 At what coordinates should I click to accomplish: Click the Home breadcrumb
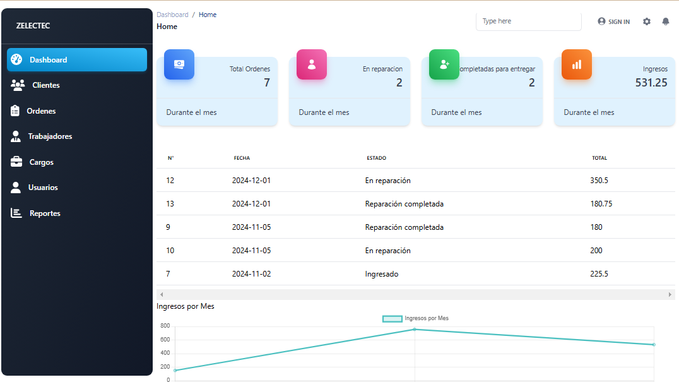(208, 15)
